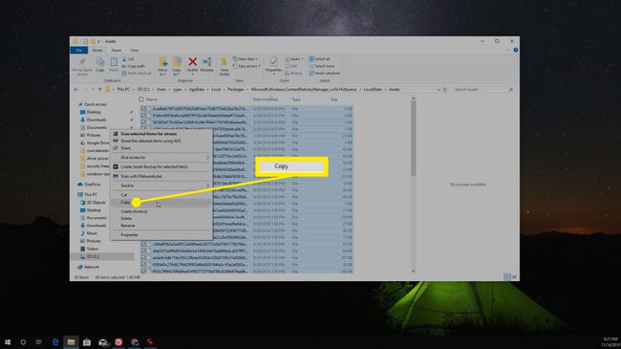Open the File tab

click(78, 51)
